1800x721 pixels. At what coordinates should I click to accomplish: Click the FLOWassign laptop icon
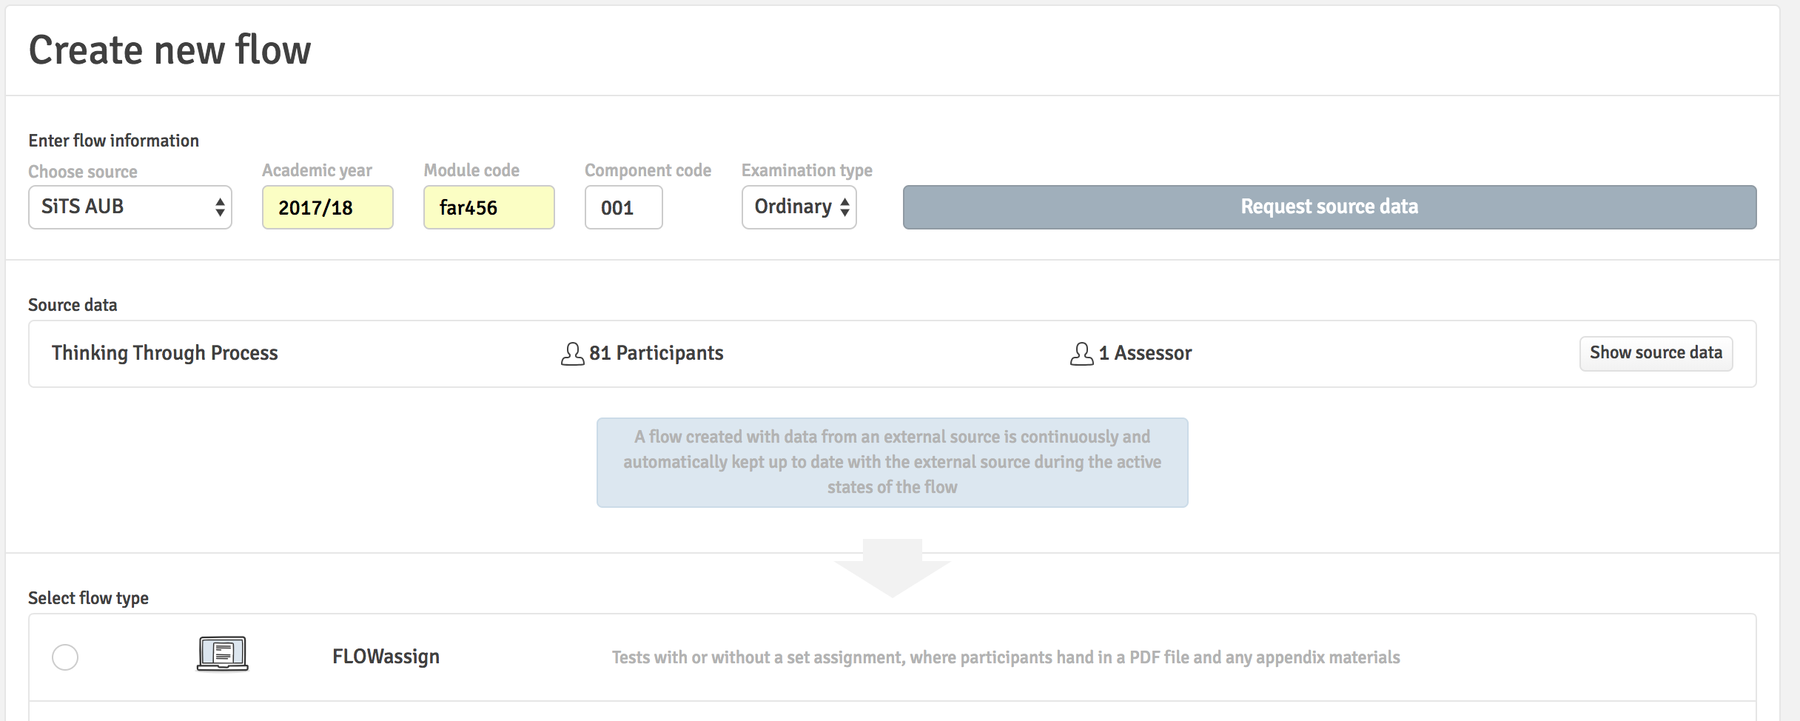click(222, 654)
